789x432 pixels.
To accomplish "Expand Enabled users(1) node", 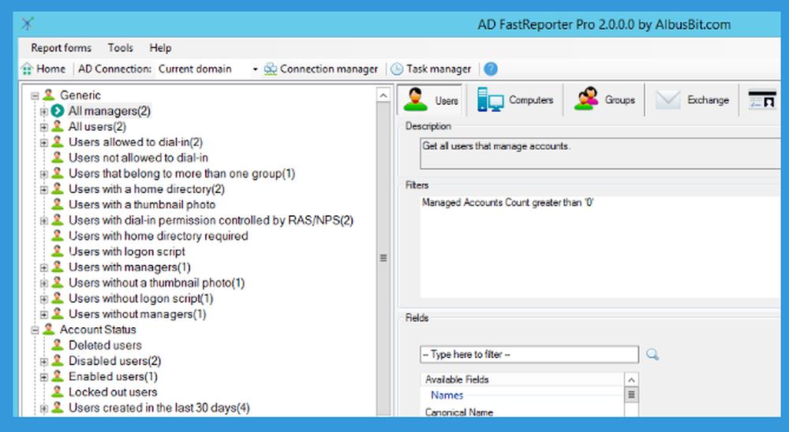I will [43, 377].
